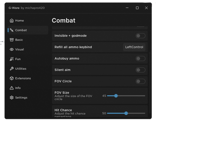Click the content area vertical scrollbar
This screenshot has height=152, width=203.
150,83
